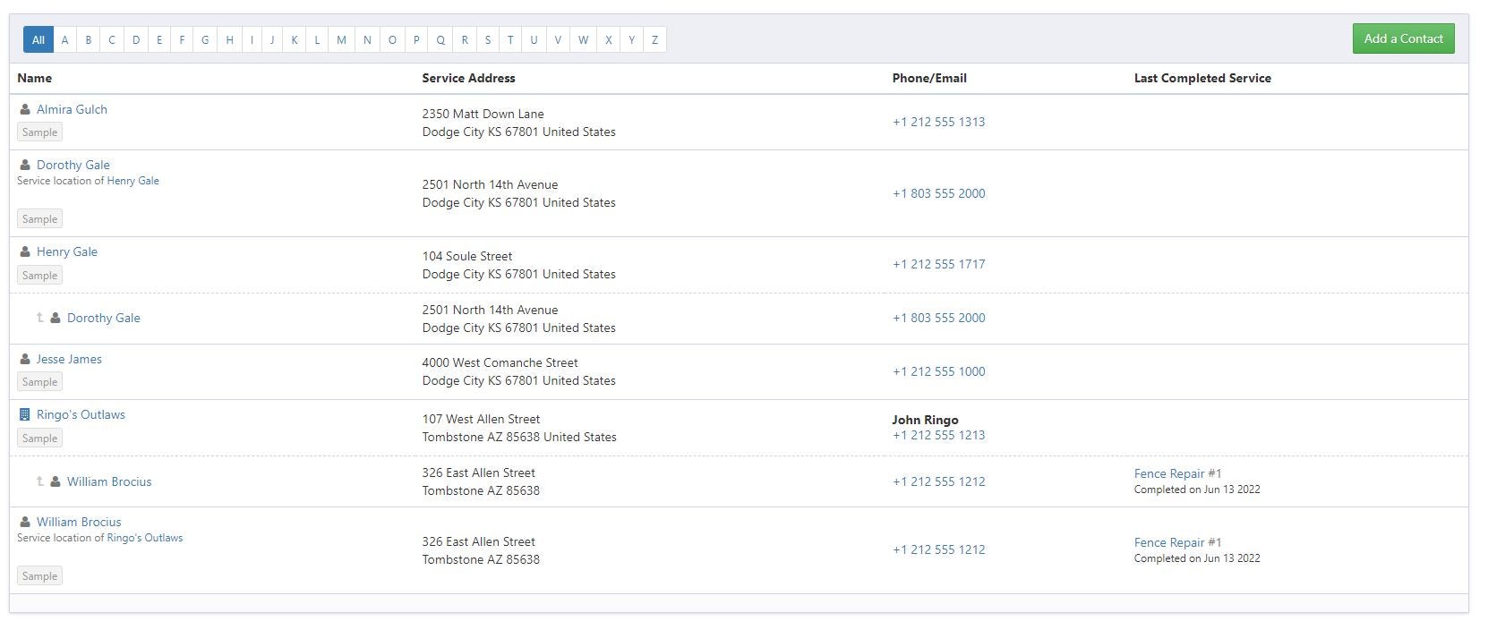Screen dimensions: 1488x630
Task: Click the Last Completed Service column header
Action: point(1202,78)
